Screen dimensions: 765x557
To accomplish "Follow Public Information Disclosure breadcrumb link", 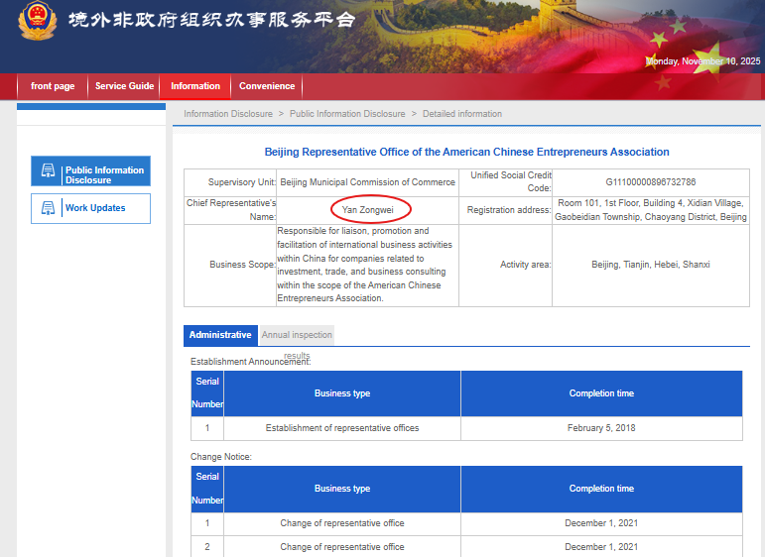I will (x=347, y=114).
